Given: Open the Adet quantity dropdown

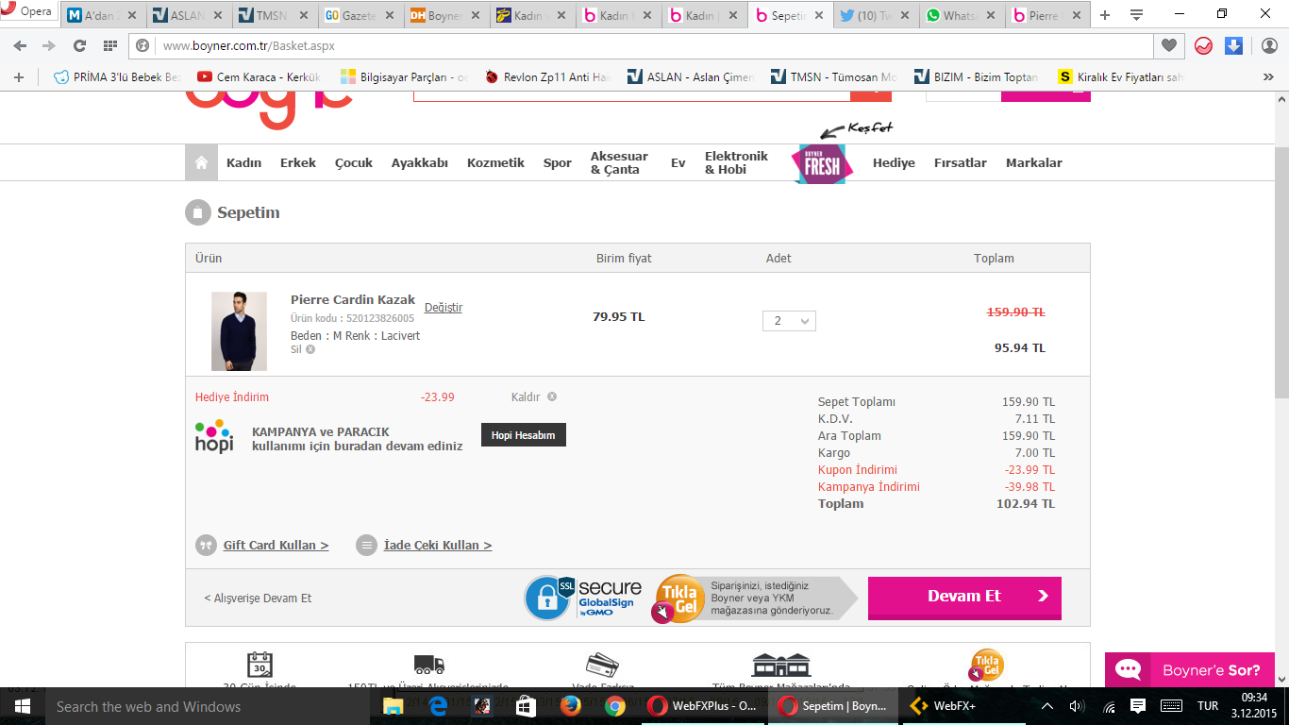Looking at the screenshot, I should coord(789,321).
